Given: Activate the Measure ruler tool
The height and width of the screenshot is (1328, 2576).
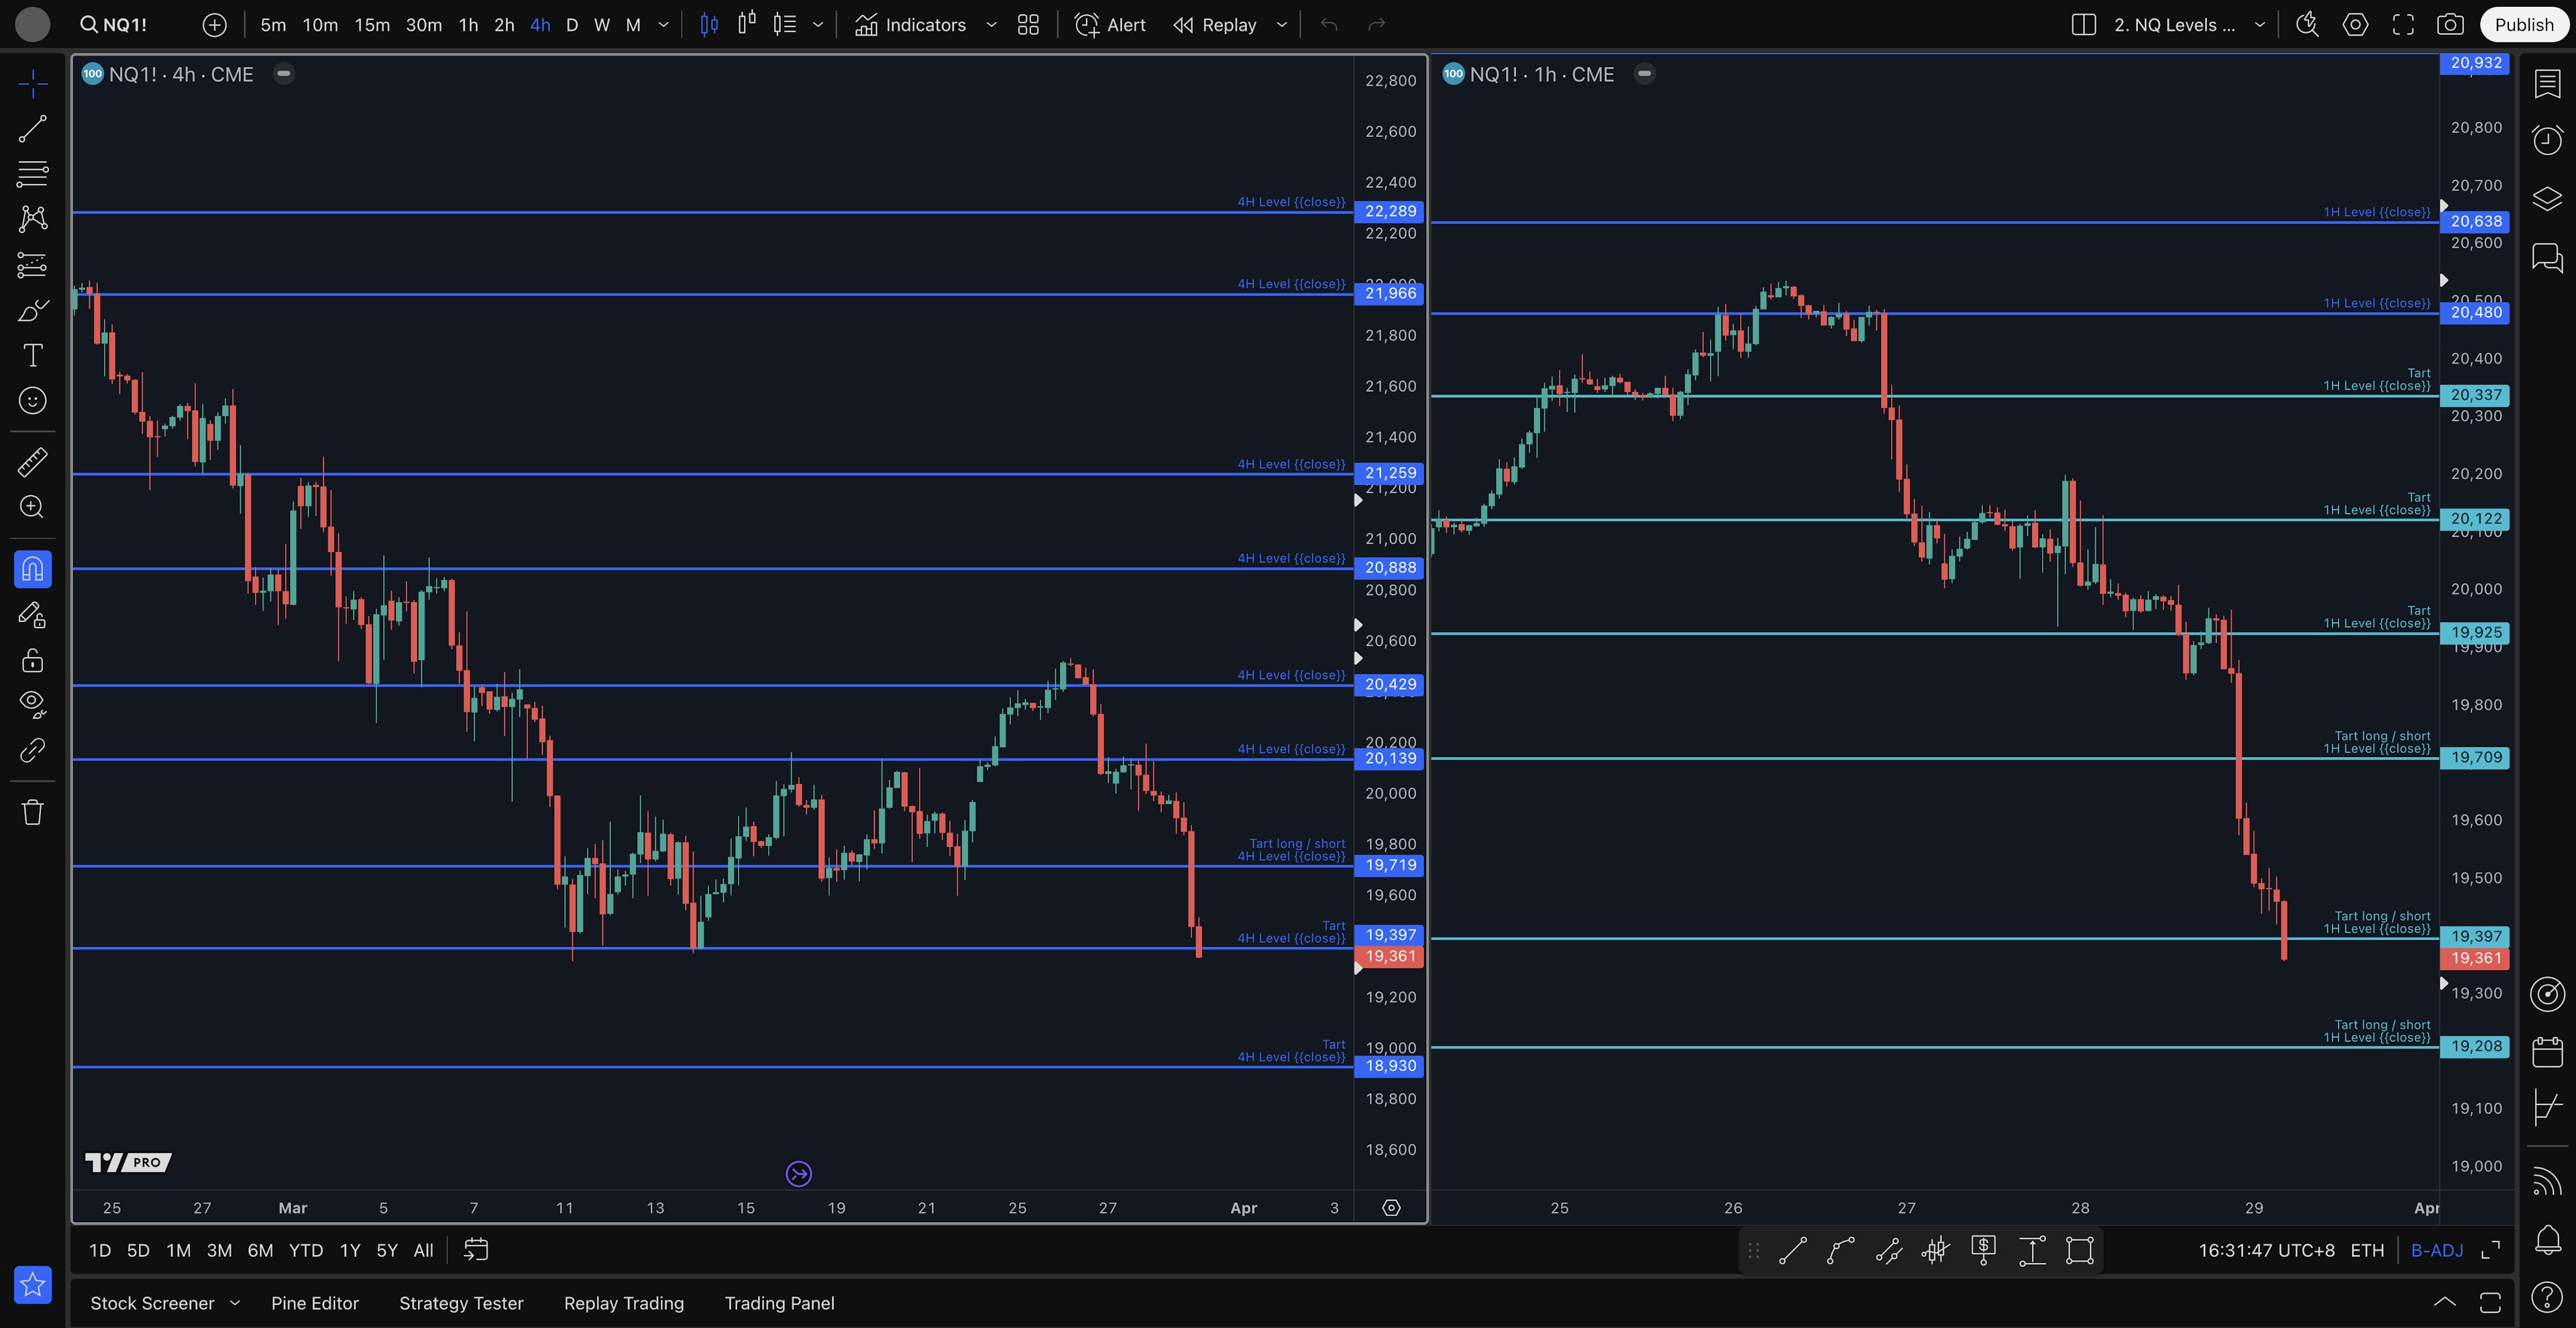Looking at the screenshot, I should 32,461.
